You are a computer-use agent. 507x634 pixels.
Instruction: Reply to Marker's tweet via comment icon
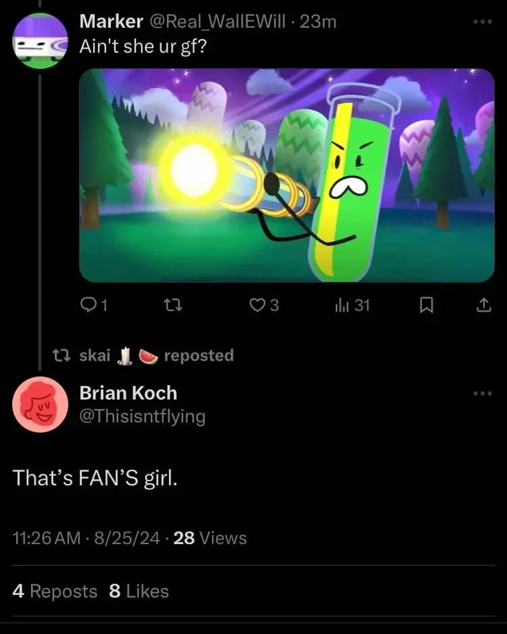[89, 306]
